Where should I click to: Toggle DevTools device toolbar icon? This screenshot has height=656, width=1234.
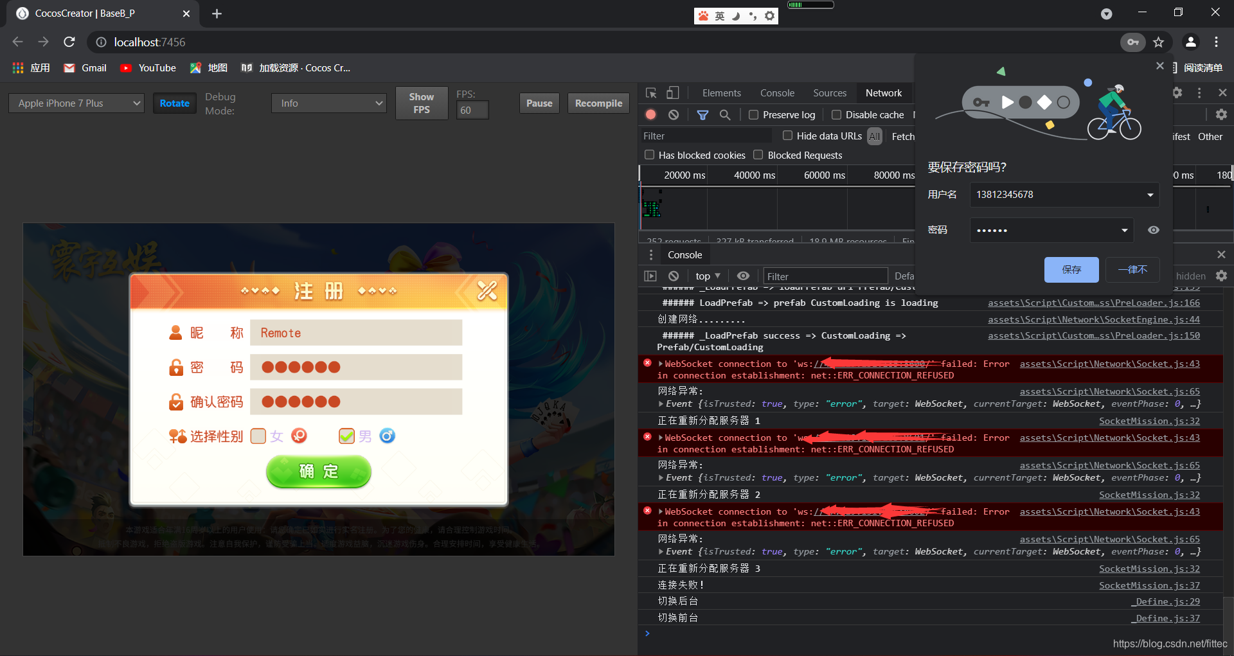(672, 93)
